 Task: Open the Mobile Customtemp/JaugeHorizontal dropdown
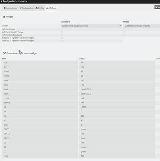click(x=142, y=26)
